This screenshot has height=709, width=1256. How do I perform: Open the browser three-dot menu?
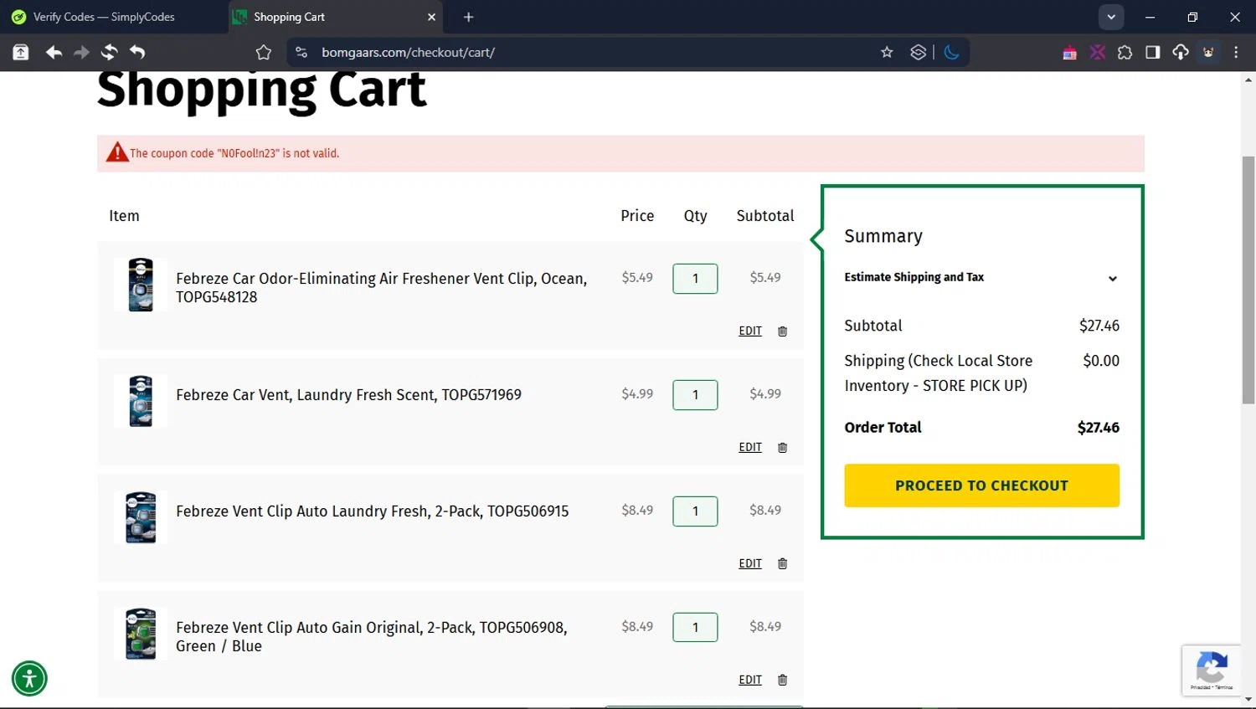[x=1236, y=52]
